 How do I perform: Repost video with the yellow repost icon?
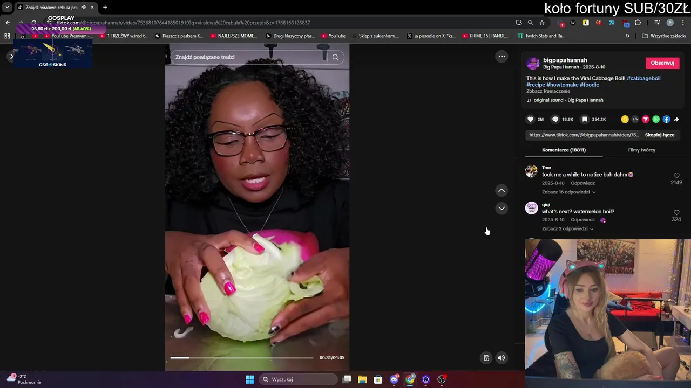(625, 119)
